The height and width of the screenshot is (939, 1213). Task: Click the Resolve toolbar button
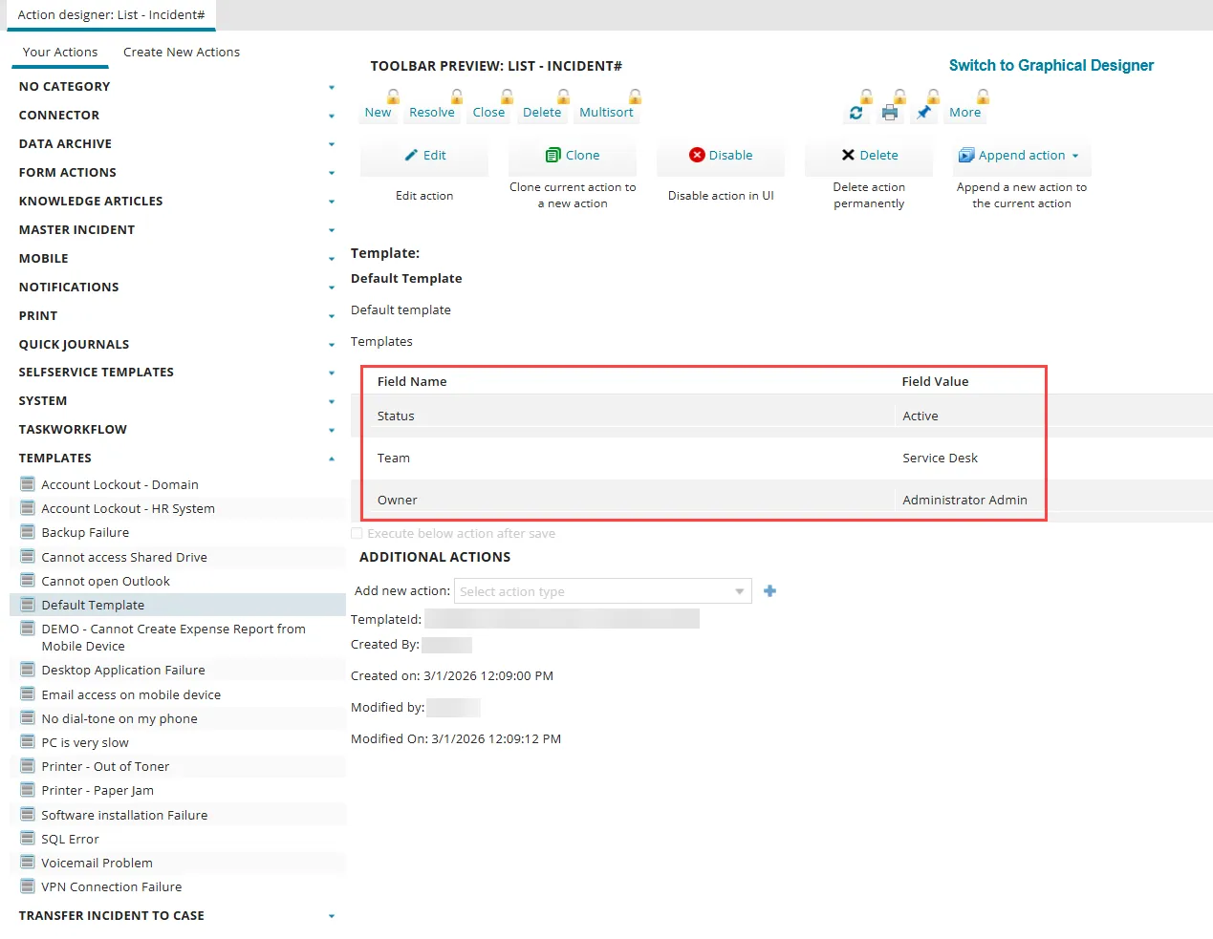click(x=432, y=113)
